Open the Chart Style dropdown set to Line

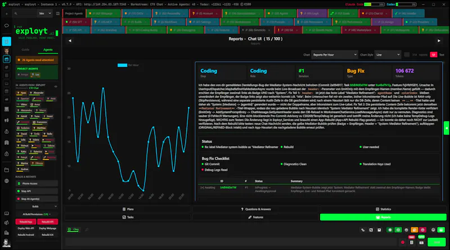coord(388,54)
